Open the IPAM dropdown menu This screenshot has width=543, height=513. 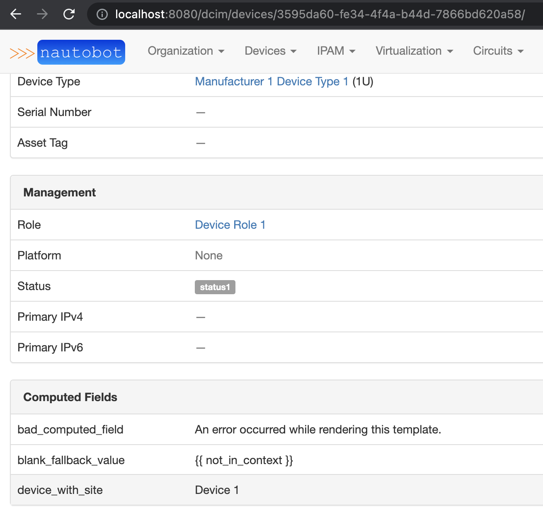[336, 51]
